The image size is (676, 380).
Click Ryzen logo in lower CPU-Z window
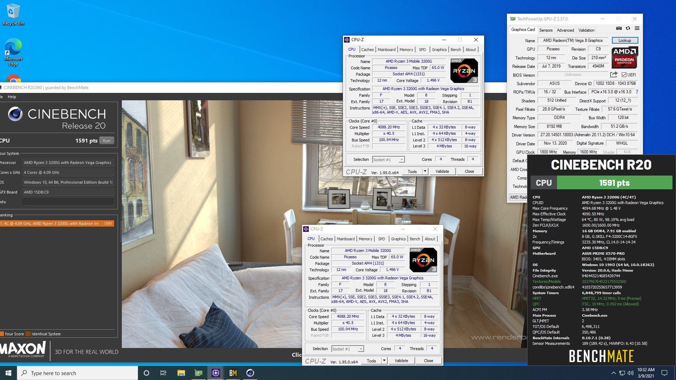423,260
